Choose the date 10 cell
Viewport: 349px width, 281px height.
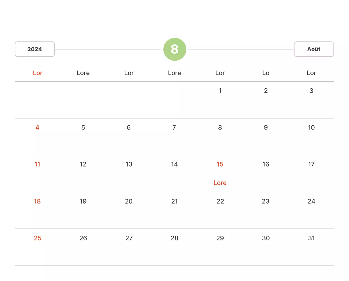311,128
